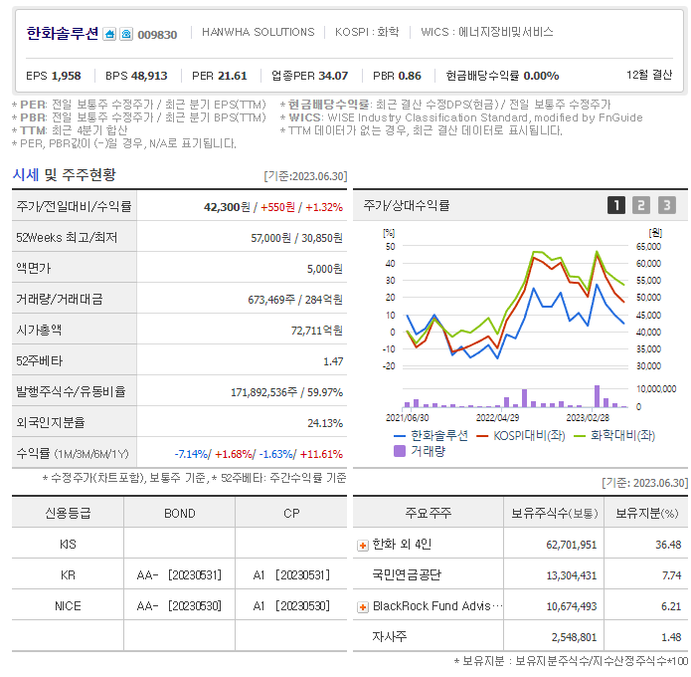Click inside the stock price line chart
This screenshot has height=677, width=691.
click(x=515, y=306)
